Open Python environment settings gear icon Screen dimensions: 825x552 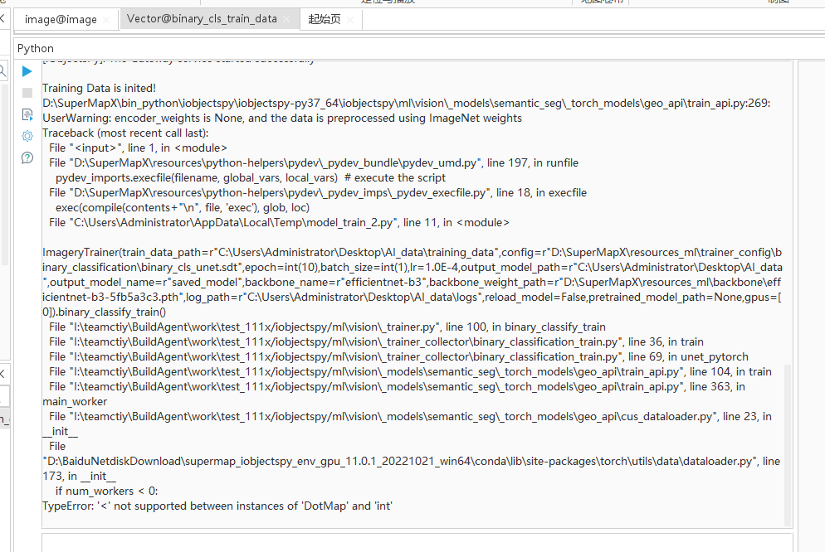pos(27,136)
